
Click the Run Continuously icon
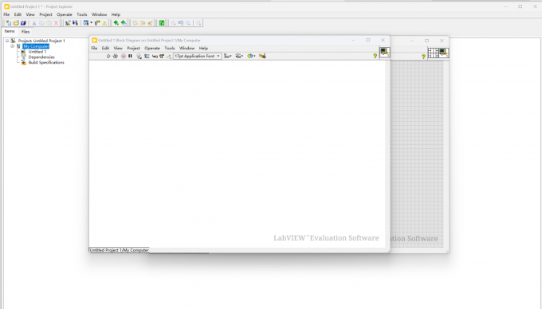point(116,56)
